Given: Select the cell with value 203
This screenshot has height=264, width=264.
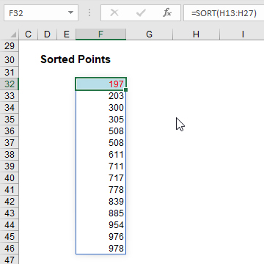Looking at the screenshot, I should pyautogui.click(x=100, y=96).
